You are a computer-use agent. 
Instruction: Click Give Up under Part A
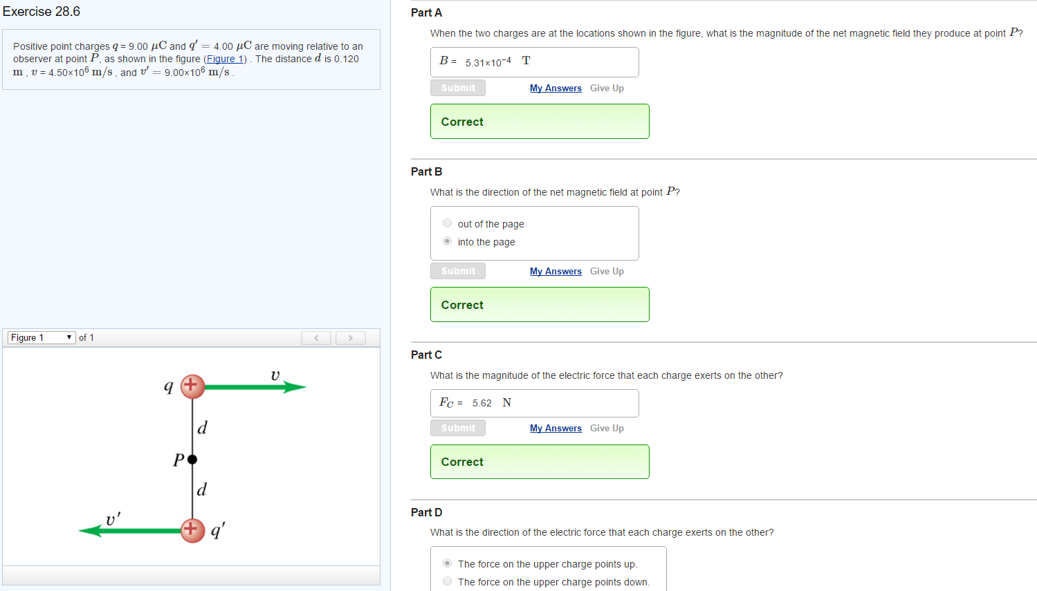coord(607,88)
